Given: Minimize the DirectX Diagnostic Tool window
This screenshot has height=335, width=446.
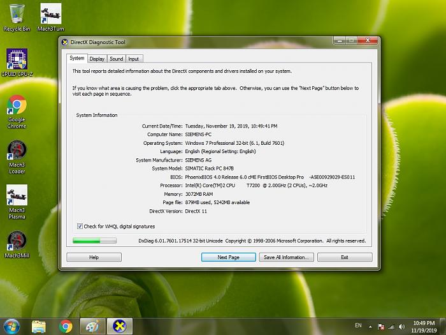Looking at the screenshot, I should [340, 41].
